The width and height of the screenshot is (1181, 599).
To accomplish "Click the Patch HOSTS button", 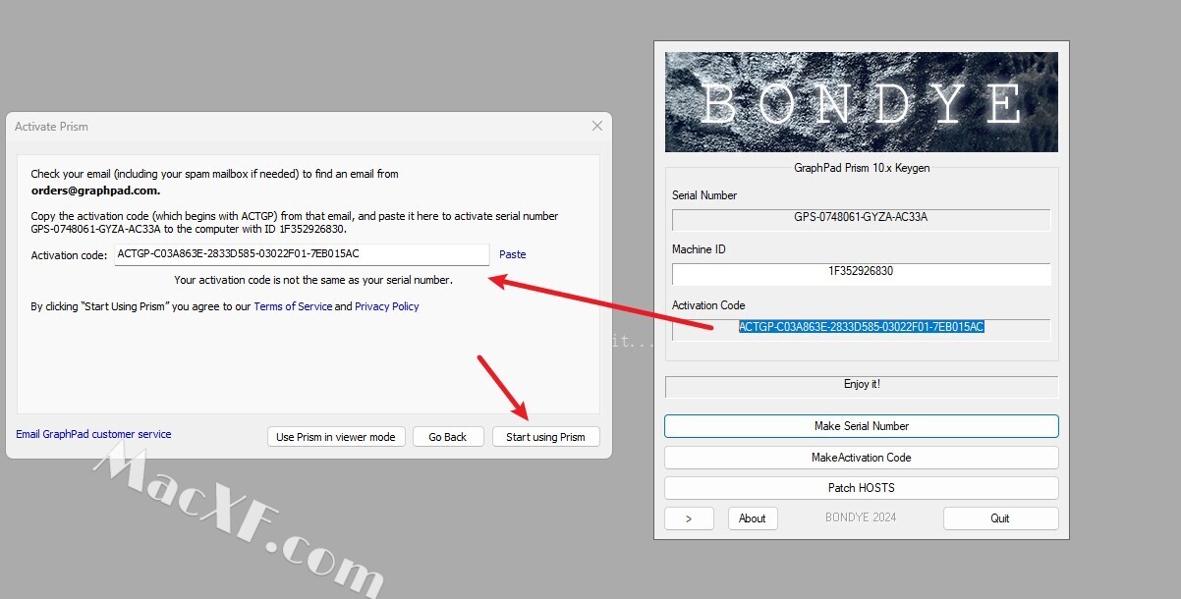I will tap(862, 488).
